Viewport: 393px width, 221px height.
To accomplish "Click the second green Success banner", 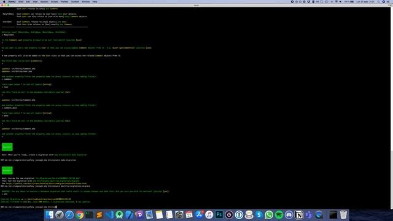I will [x=7, y=171].
